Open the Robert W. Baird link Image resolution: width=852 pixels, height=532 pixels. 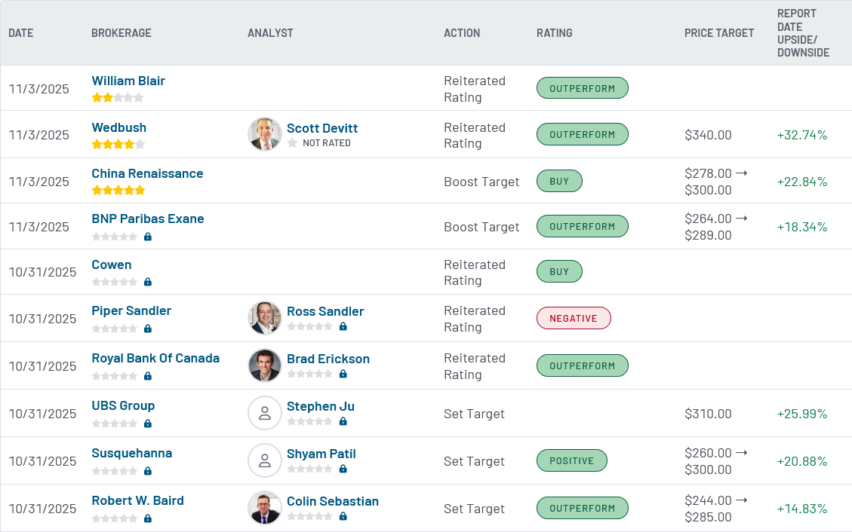coord(138,500)
